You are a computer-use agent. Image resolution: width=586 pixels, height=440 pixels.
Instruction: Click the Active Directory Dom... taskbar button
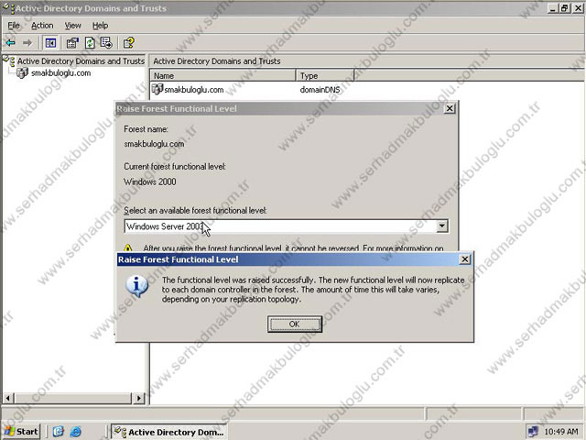point(169,432)
